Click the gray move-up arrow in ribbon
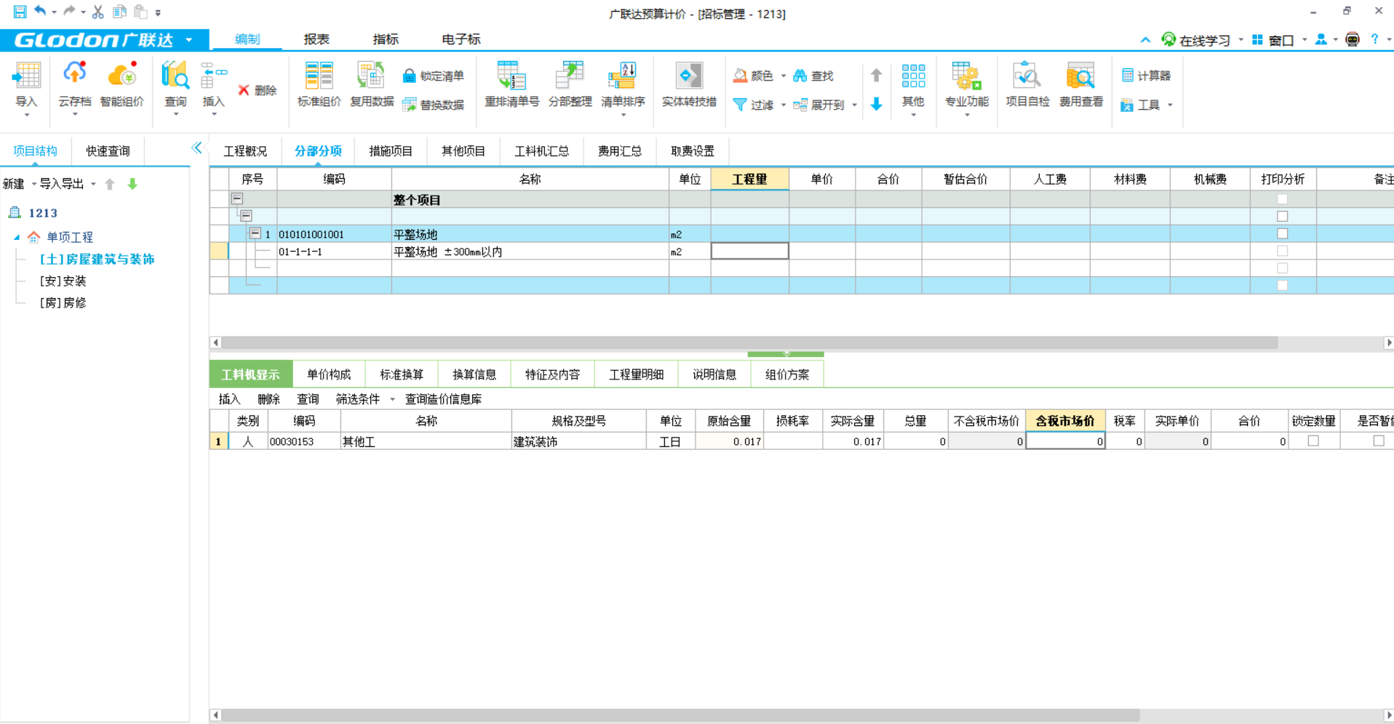Image resolution: width=1394 pixels, height=724 pixels. point(876,75)
